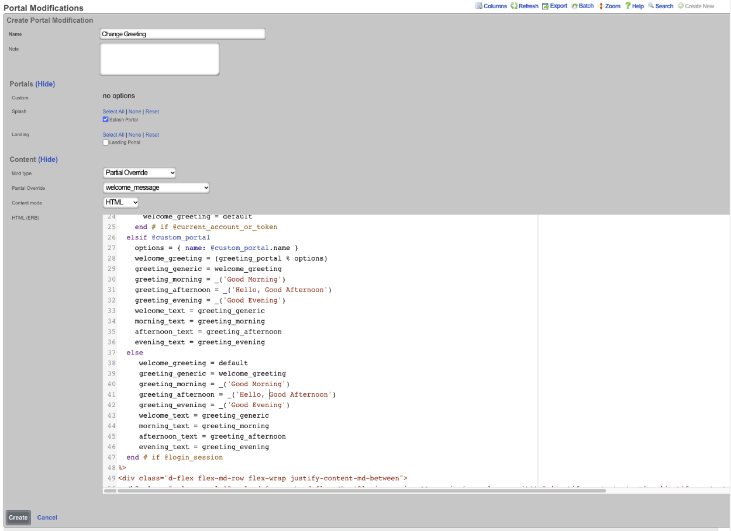731x531 pixels.
Task: Open the Partial Override welcome_message dropdown
Action: click(x=156, y=188)
